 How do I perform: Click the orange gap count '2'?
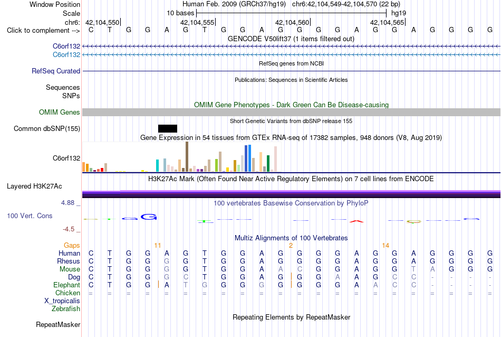[x=291, y=246]
